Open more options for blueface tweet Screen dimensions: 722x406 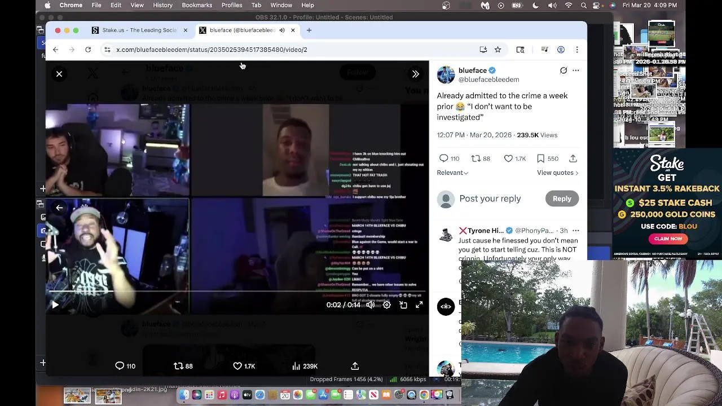[576, 70]
